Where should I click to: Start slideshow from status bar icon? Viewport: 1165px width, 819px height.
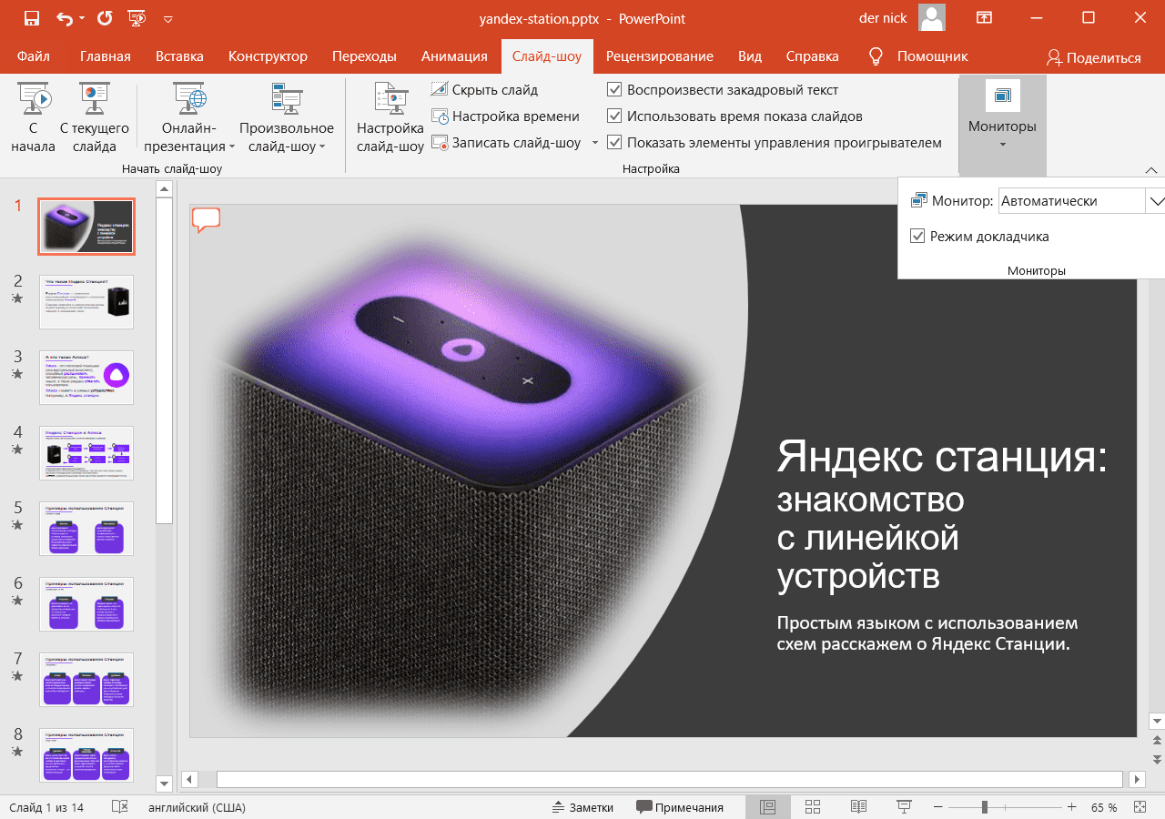pos(904,807)
